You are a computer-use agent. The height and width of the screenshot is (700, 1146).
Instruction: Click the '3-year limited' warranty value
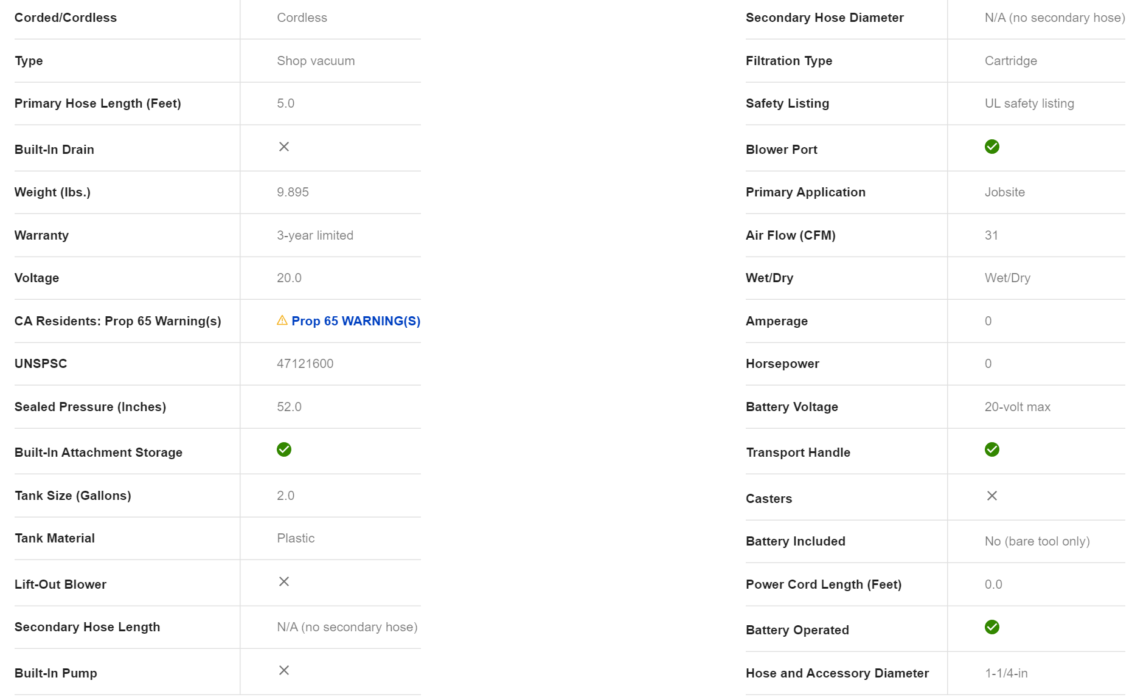point(314,235)
